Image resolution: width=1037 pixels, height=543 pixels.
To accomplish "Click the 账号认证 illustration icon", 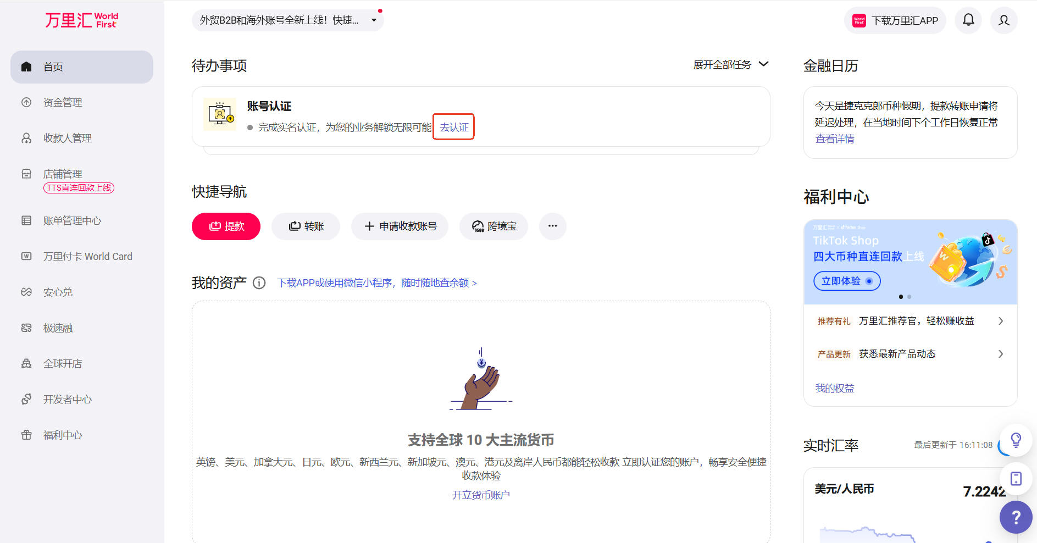I will point(220,114).
